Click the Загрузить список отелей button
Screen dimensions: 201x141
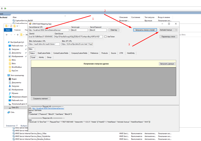point(145,30)
